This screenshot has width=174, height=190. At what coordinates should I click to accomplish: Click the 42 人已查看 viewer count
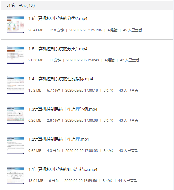(130, 60)
